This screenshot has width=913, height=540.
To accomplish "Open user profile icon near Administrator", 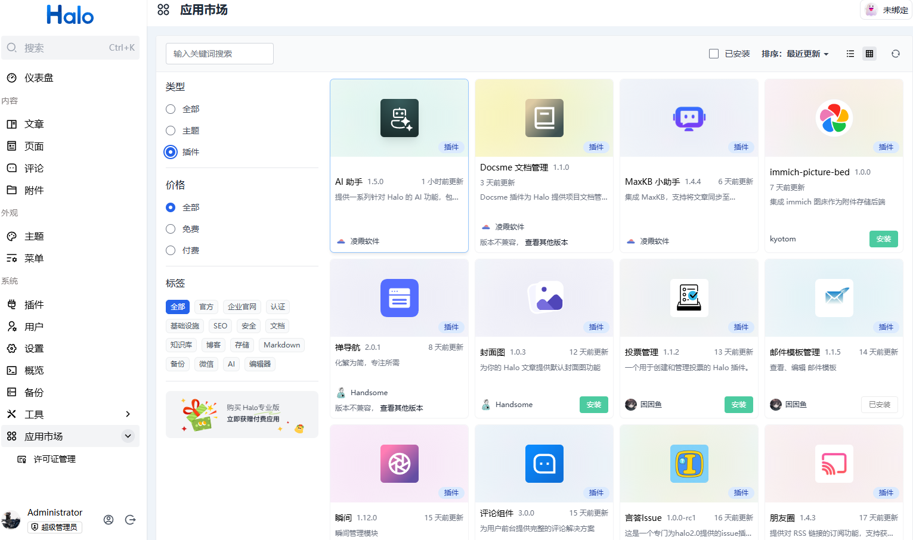I will coord(109,520).
